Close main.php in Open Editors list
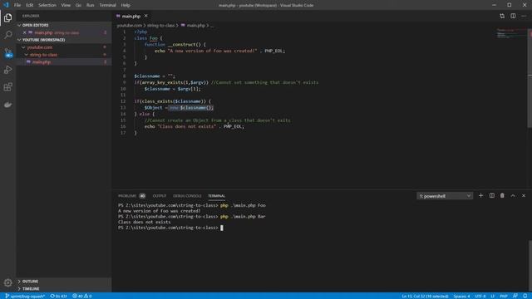 click(x=24, y=32)
